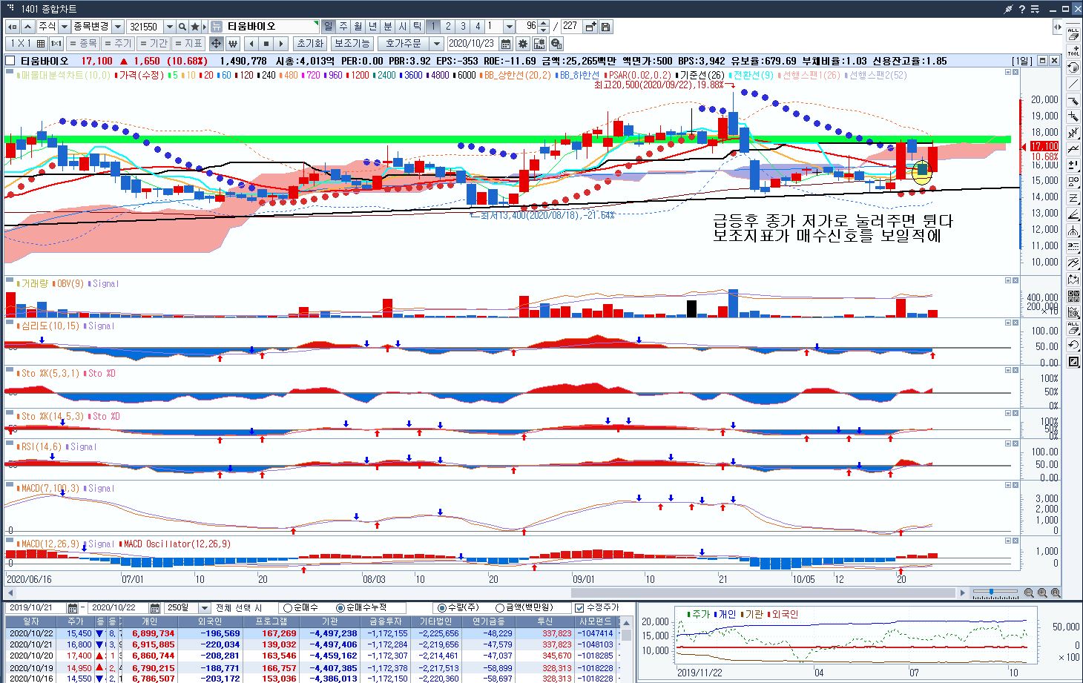The width and height of the screenshot is (1083, 683).
Task: Switch to the 분 (minute) chart tab
Action: point(387,27)
